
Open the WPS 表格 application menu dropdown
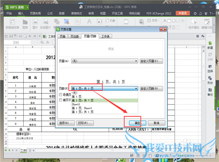coord(27,7)
